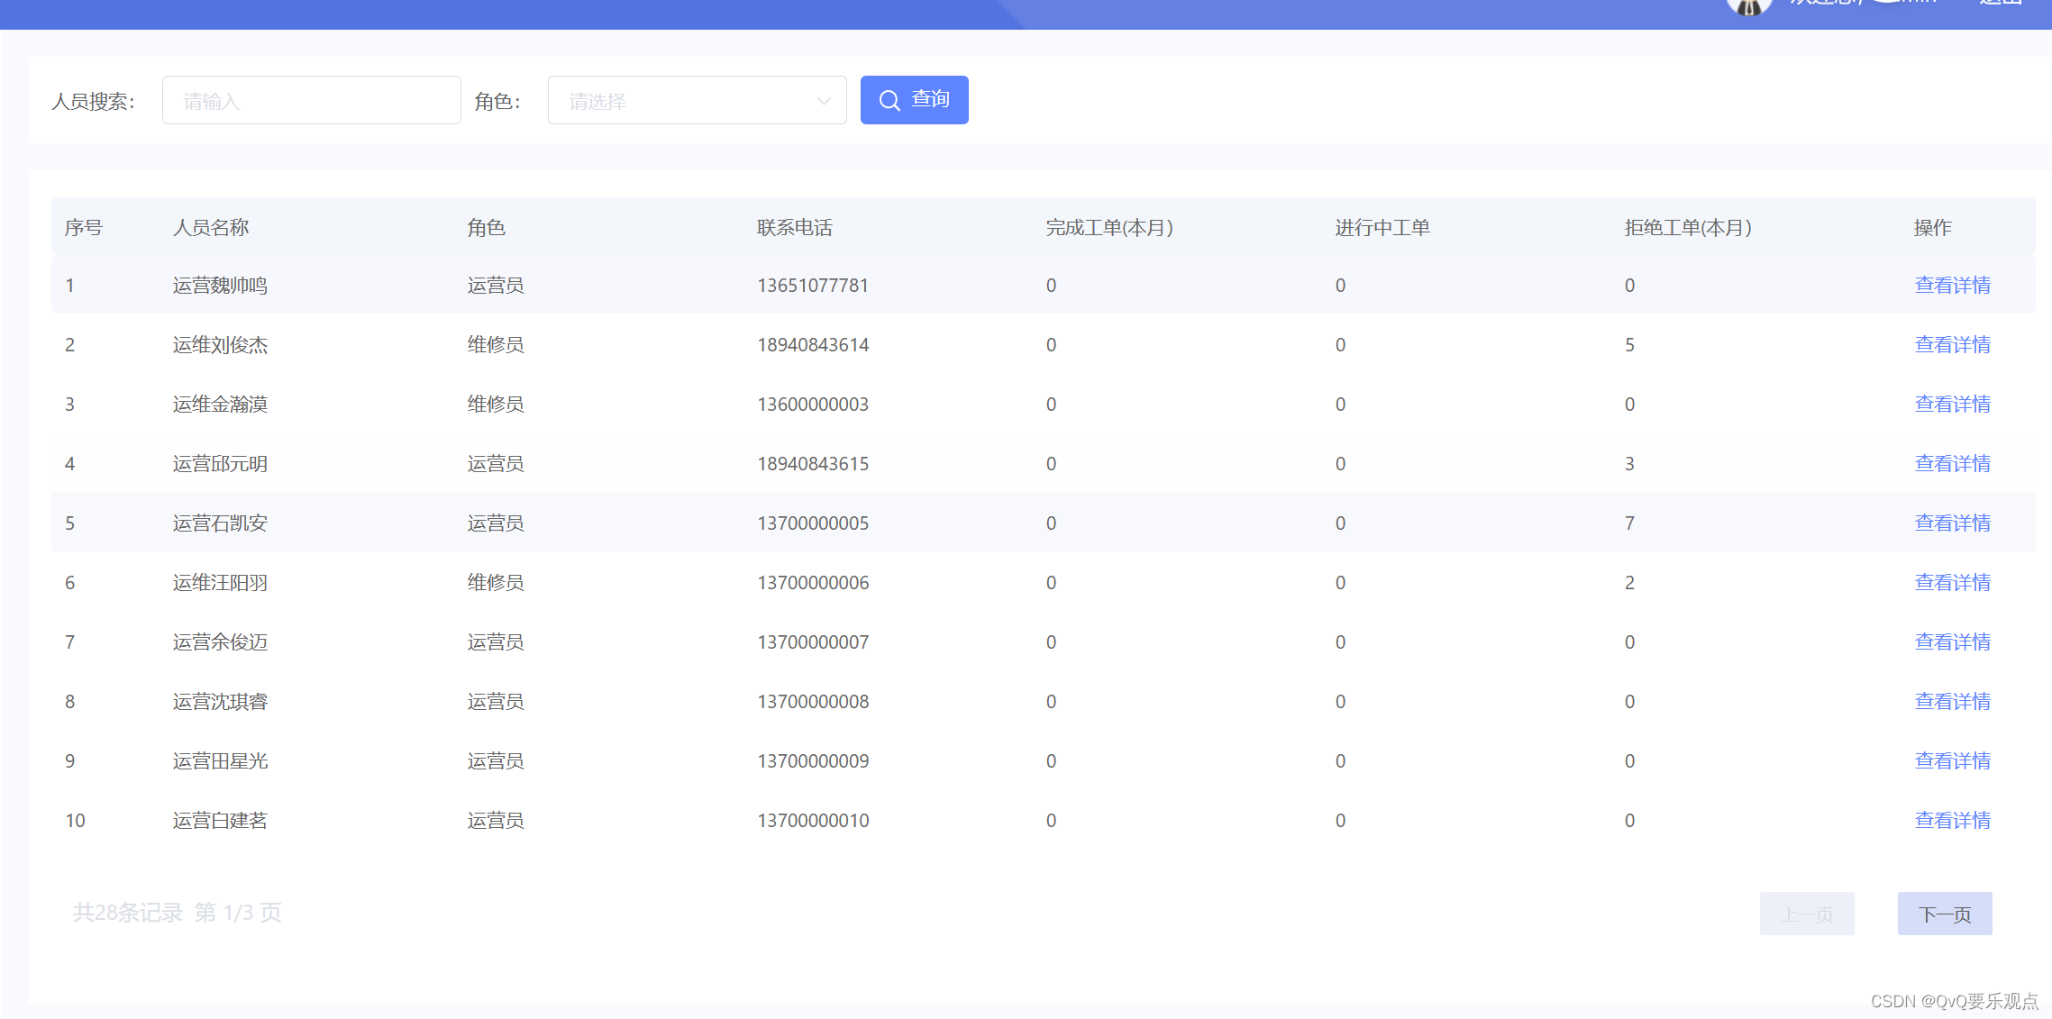Click the 角色 column header
2052x1019 pixels.
click(487, 228)
